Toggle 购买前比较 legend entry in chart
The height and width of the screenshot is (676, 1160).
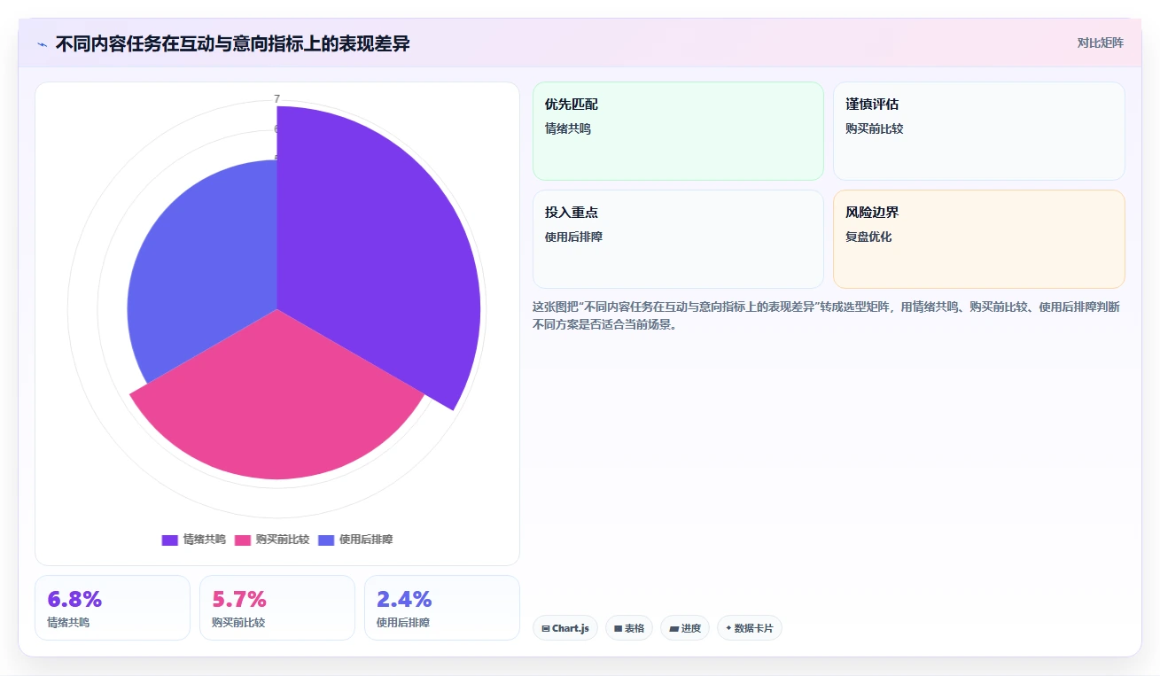click(x=271, y=540)
